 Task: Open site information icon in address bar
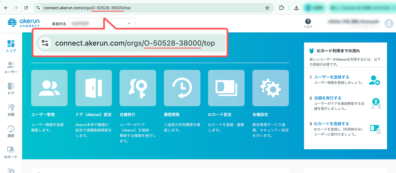pos(38,8)
